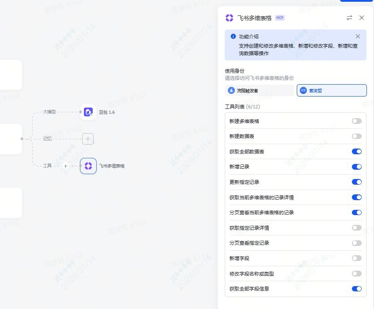The image size is (374, 309).
Task: Turn off 分页查看当前多维表格的记录 toggle
Action: coord(357,212)
